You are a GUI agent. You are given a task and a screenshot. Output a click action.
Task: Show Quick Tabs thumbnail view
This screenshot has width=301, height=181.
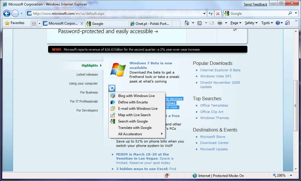(34, 23)
